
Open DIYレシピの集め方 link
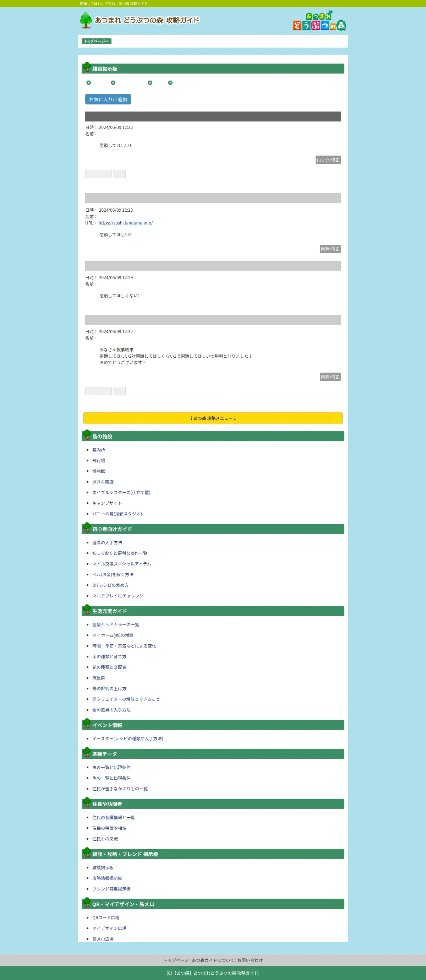110,585
